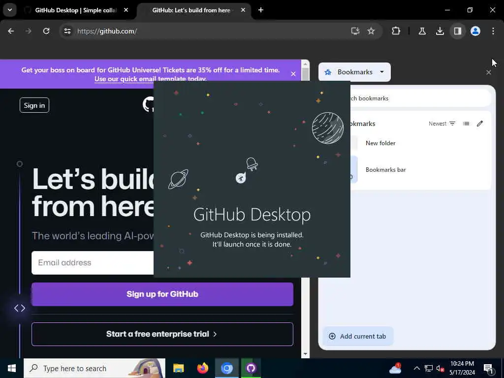
Task: Open the quick email template link
Action: coord(151,79)
